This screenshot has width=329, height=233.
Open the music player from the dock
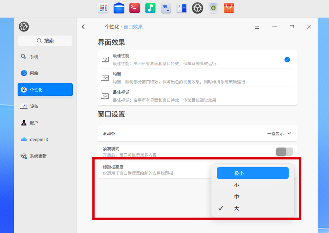click(x=150, y=8)
